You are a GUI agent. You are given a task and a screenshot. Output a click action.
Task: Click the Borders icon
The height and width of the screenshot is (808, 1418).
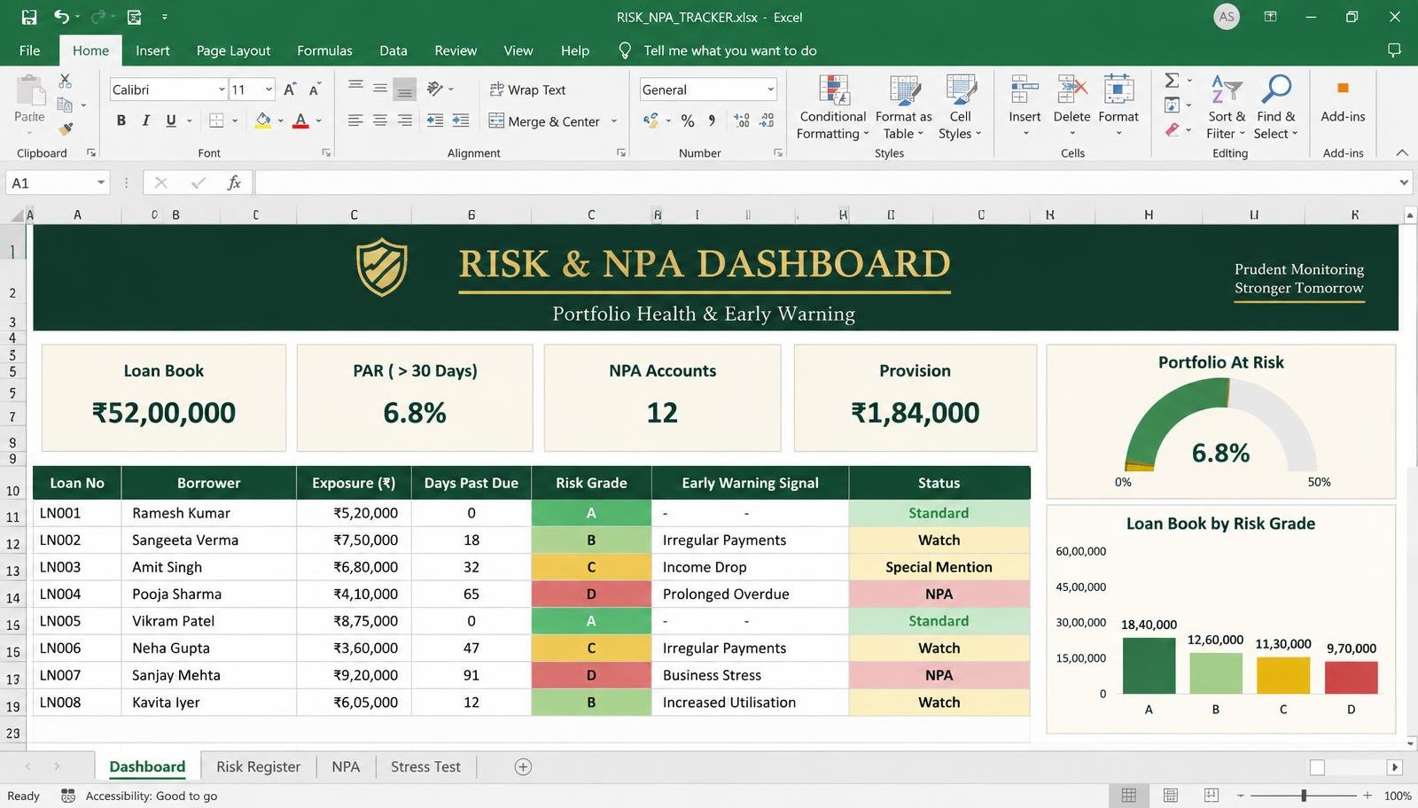point(216,120)
